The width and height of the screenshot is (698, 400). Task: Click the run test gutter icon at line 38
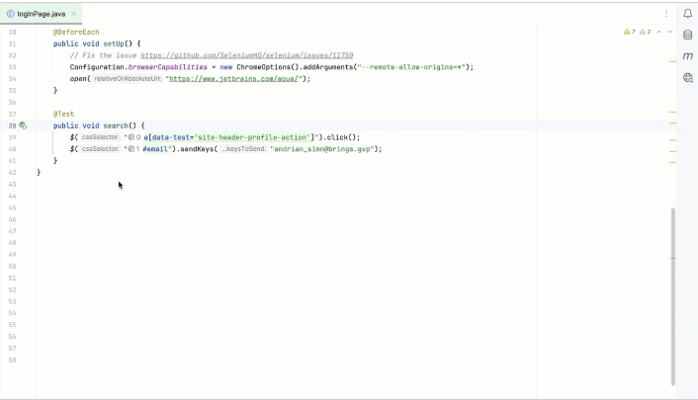pyautogui.click(x=23, y=125)
